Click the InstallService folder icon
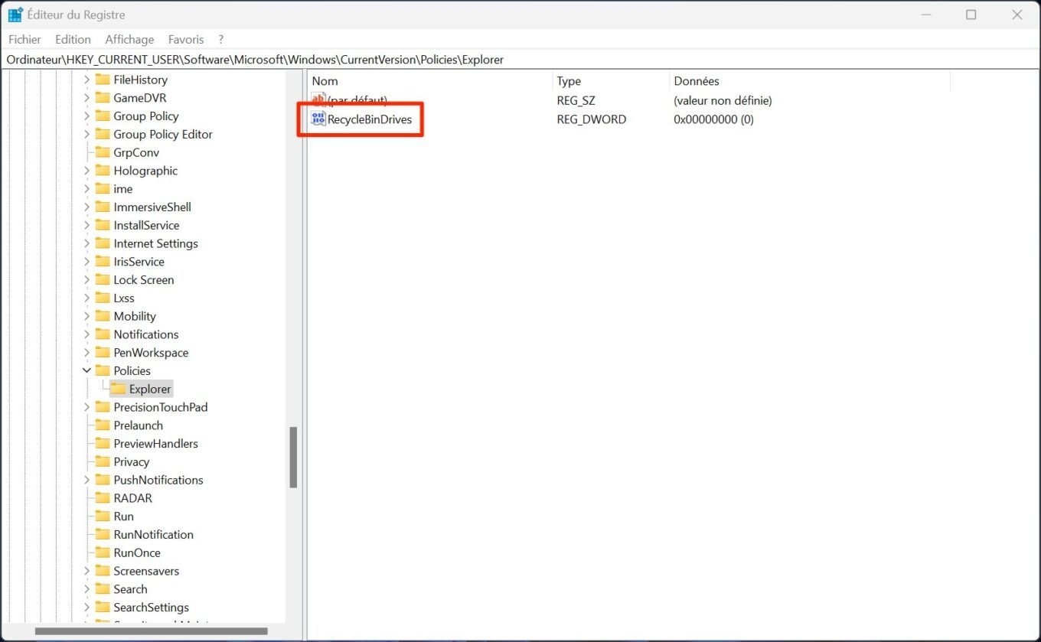 coord(103,225)
